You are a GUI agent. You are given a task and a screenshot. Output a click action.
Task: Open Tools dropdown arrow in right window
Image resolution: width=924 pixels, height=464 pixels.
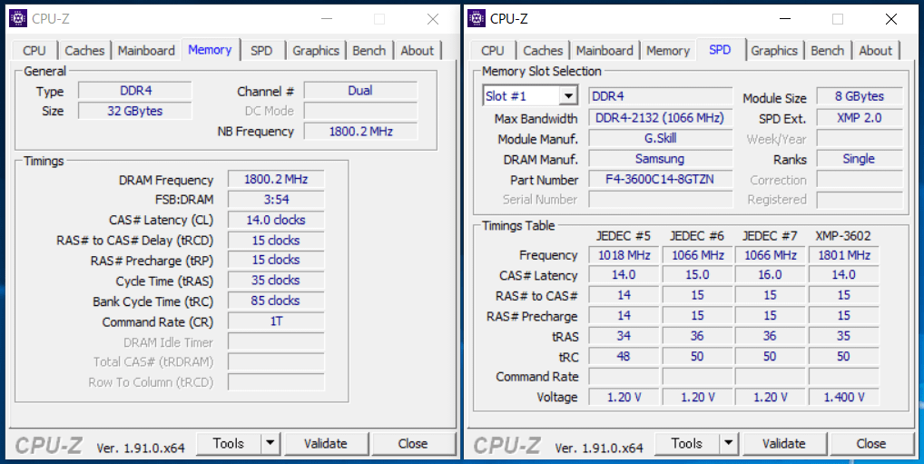pyautogui.click(x=728, y=443)
